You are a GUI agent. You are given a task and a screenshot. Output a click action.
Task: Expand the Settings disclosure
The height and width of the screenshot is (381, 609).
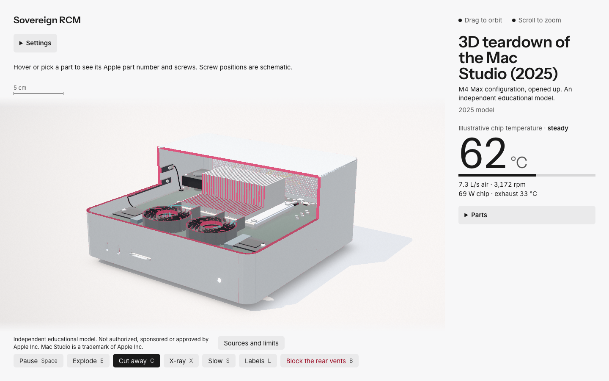tap(35, 43)
